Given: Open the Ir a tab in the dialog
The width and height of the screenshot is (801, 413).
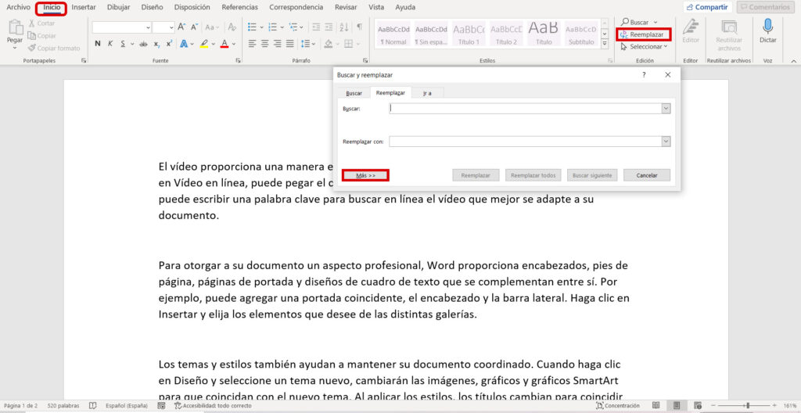Looking at the screenshot, I should pyautogui.click(x=427, y=93).
